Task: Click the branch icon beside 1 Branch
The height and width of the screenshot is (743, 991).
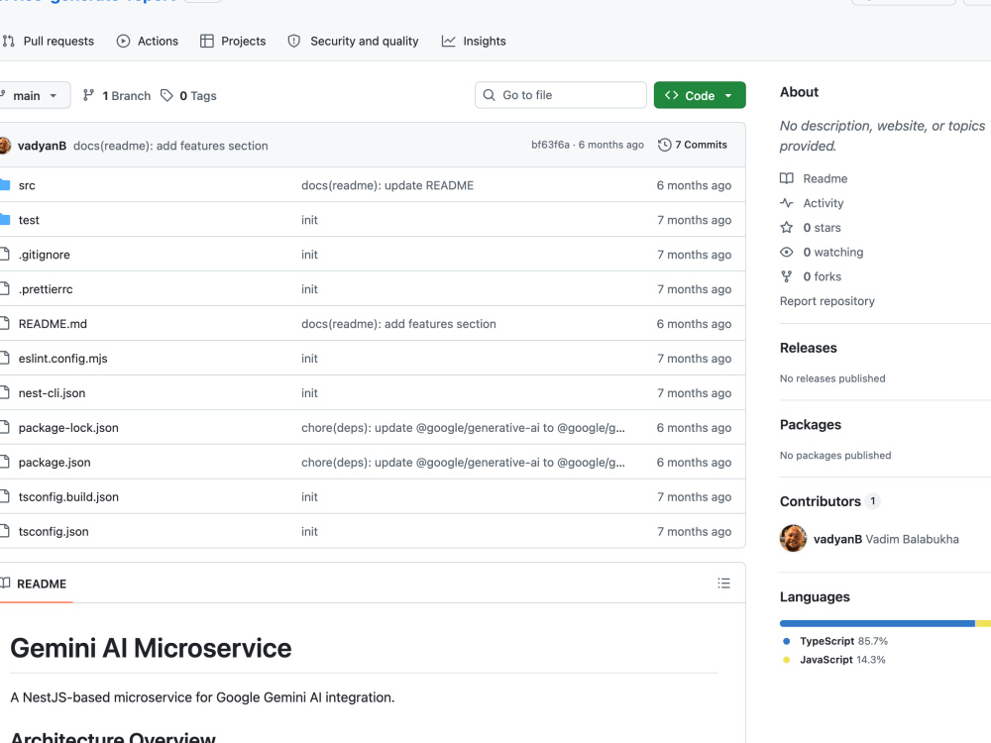Action: [x=88, y=95]
